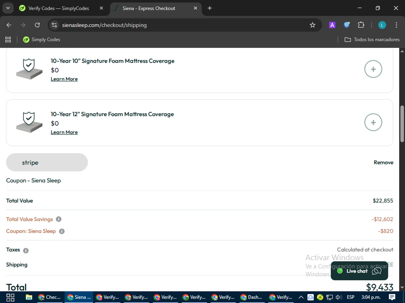This screenshot has height=303, width=405.
Task: Select the -$12,602 savings amount
Action: point(382,219)
